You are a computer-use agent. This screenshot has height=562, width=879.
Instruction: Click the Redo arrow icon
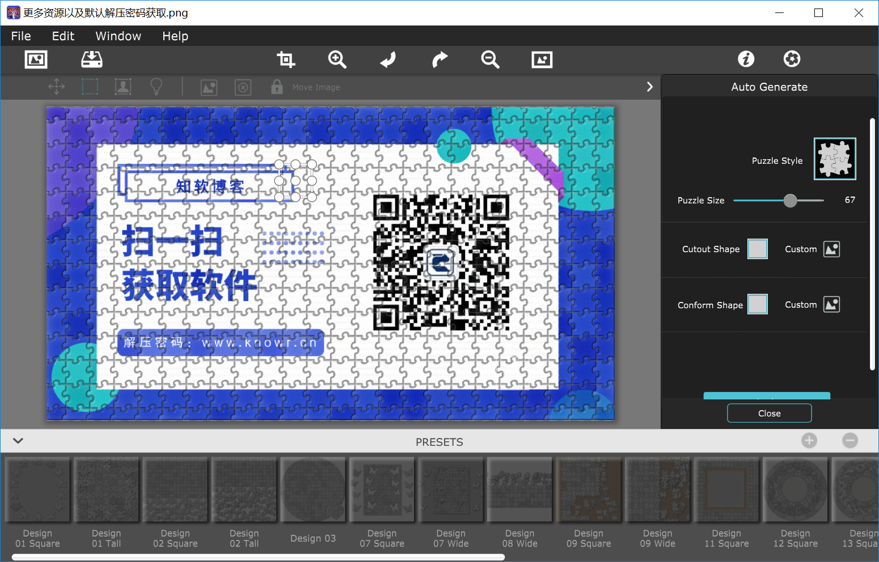tap(440, 59)
